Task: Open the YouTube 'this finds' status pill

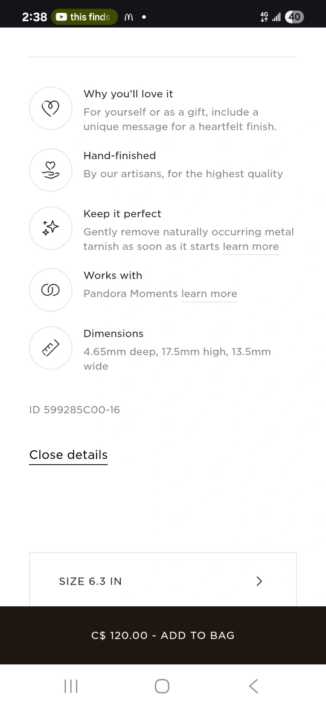Action: click(85, 17)
